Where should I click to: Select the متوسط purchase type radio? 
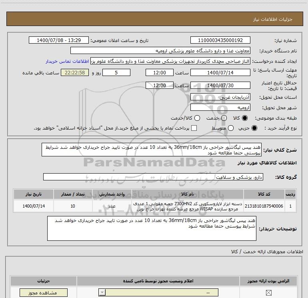[x=229, y=128]
